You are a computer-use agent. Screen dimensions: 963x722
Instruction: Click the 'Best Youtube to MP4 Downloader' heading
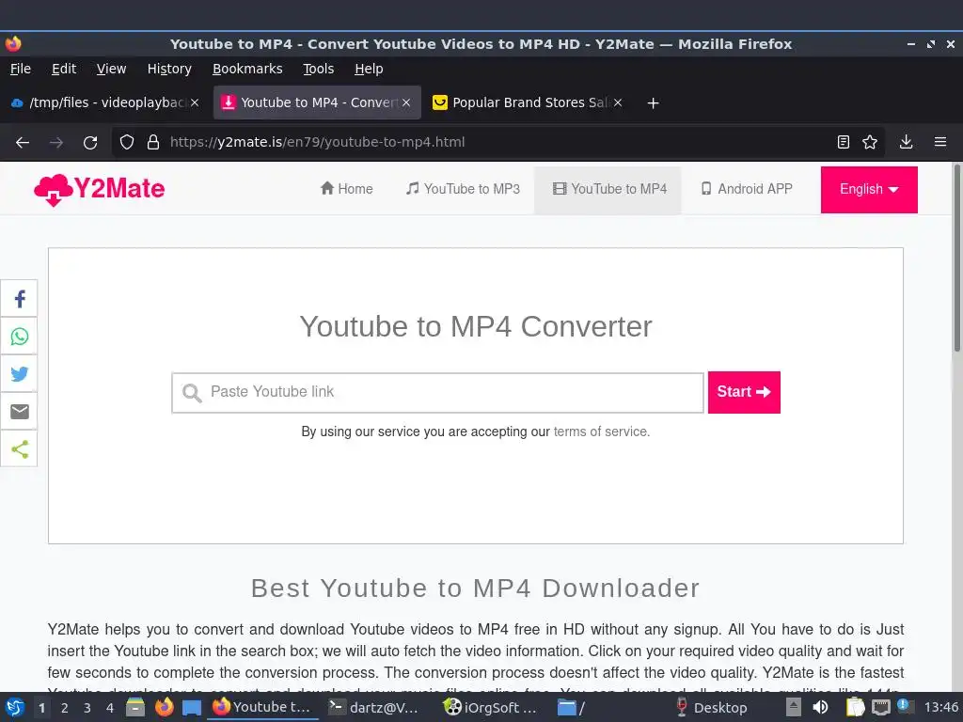(475, 589)
